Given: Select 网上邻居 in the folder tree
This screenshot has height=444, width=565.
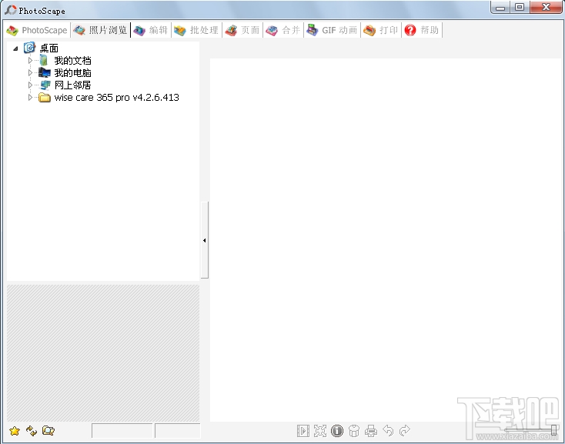Looking at the screenshot, I should coord(73,85).
